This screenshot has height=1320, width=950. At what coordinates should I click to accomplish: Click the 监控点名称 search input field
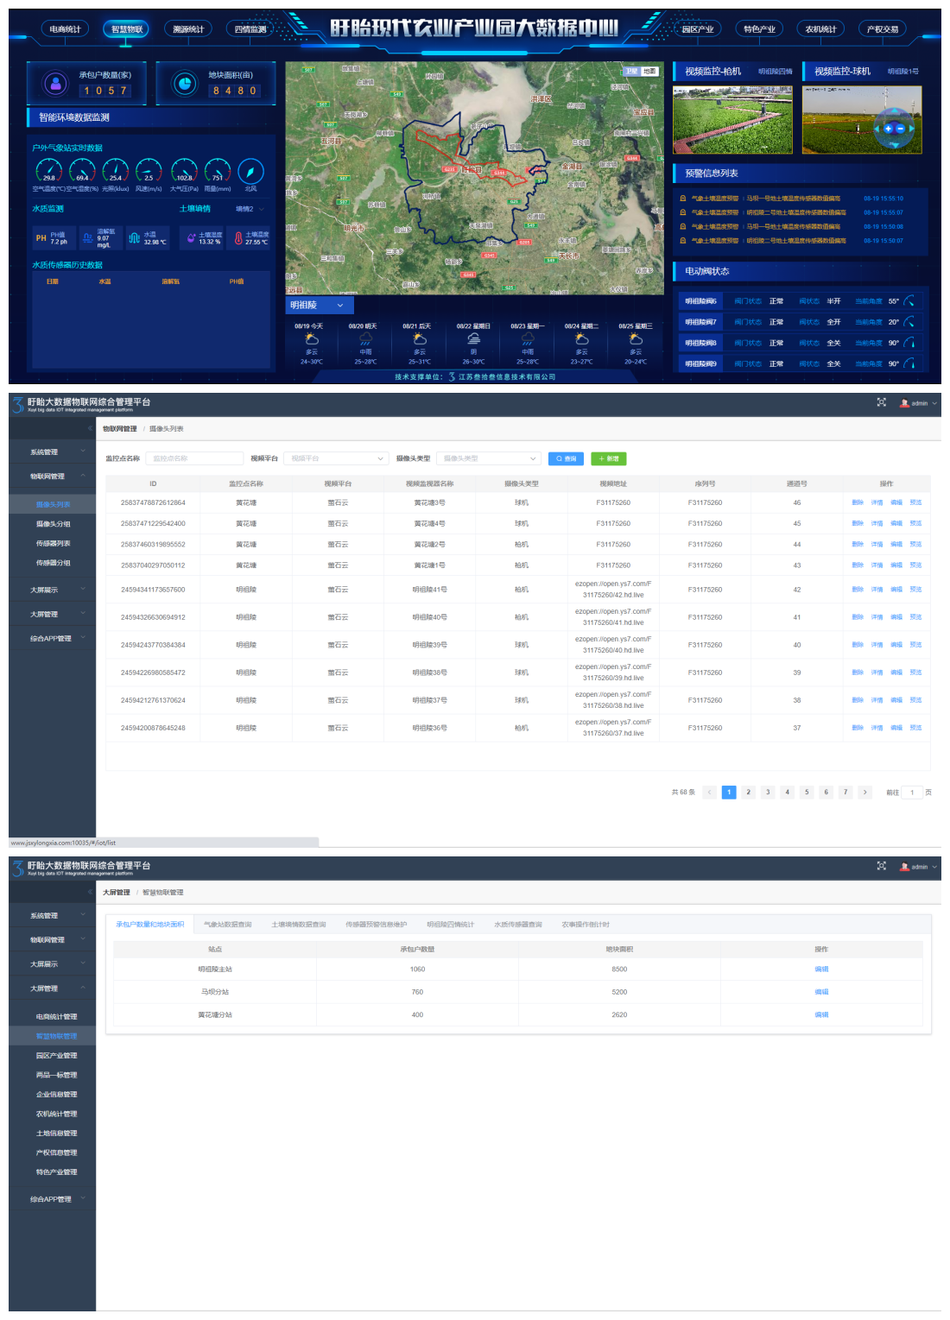pos(194,458)
